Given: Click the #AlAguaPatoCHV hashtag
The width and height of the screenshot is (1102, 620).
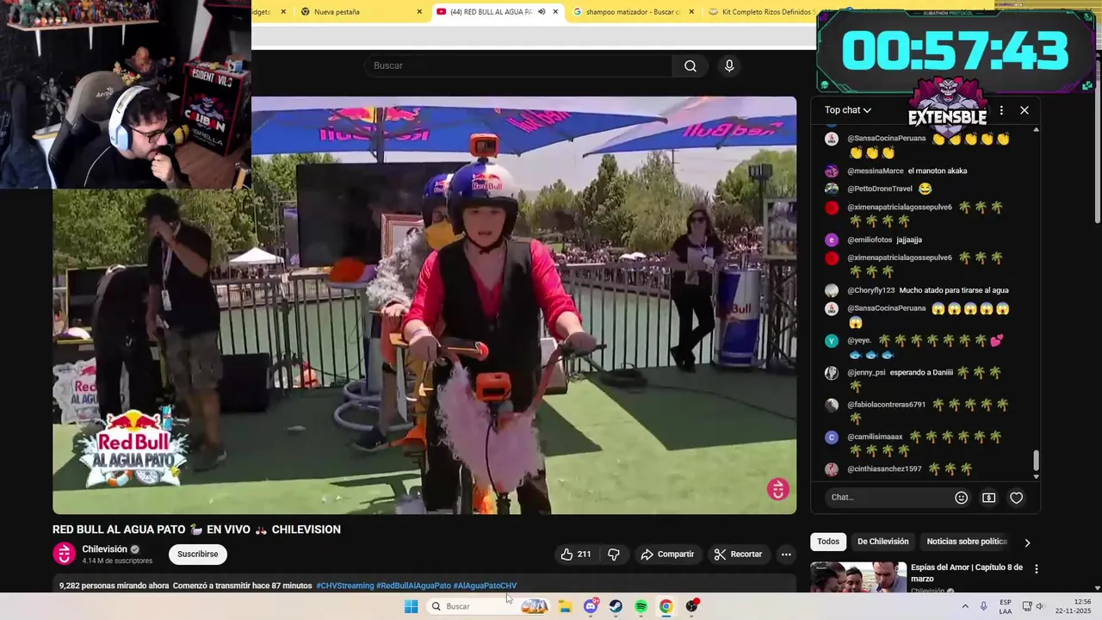Looking at the screenshot, I should point(485,586).
